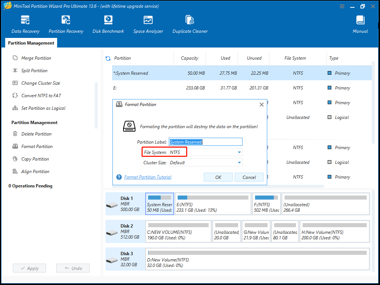Select the System Reserved partition block on Disk 1
This screenshot has width=380, height=285.
point(160,204)
